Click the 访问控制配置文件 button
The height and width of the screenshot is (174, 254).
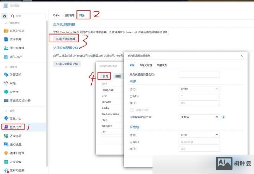(x=67, y=64)
